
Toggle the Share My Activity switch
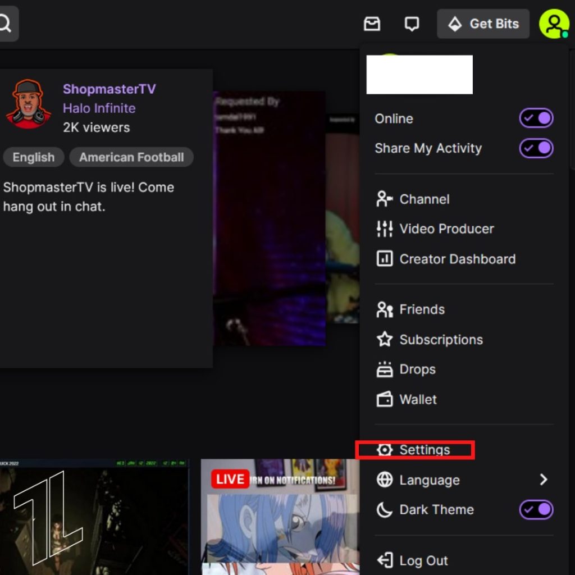536,148
